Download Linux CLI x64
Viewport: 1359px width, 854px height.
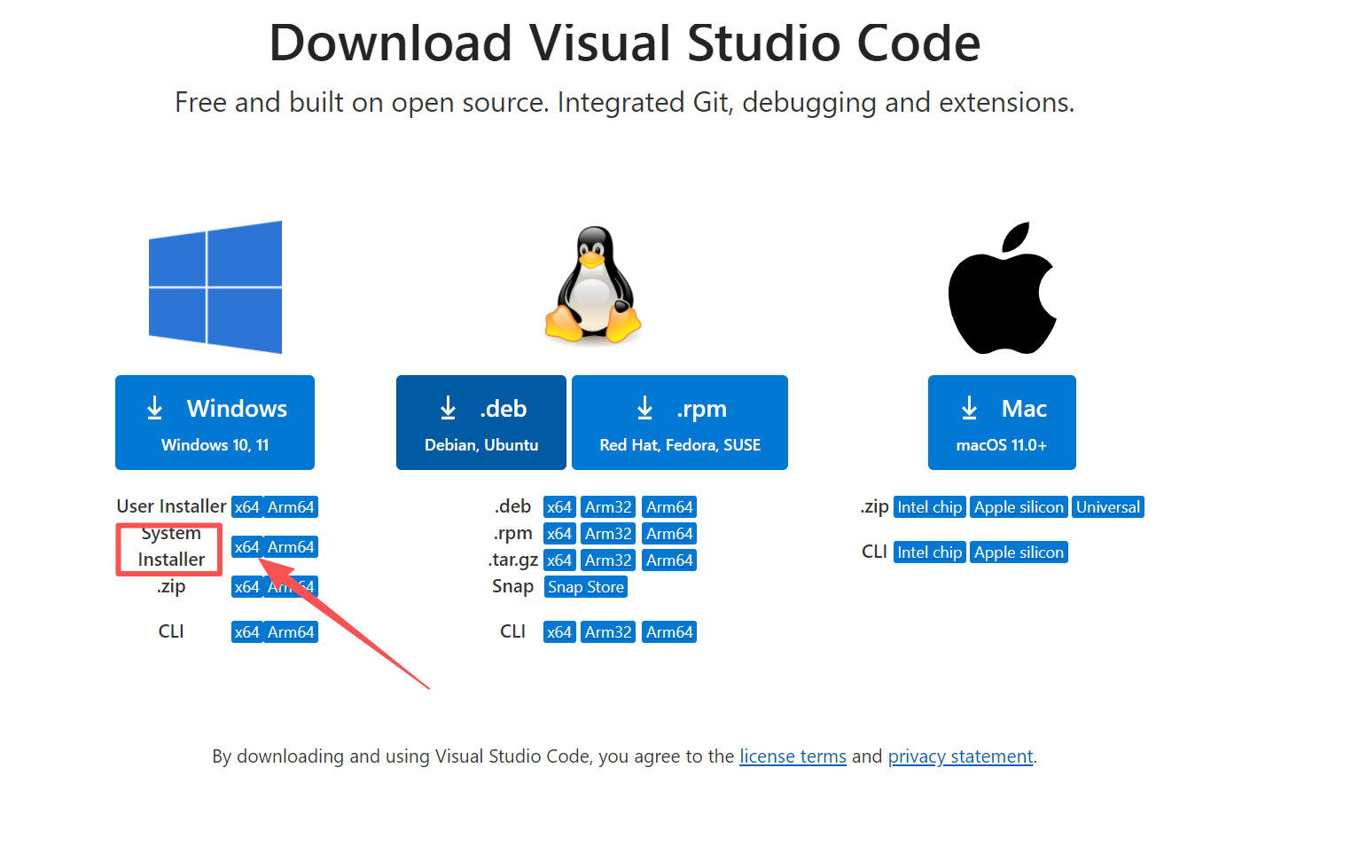[x=559, y=632]
